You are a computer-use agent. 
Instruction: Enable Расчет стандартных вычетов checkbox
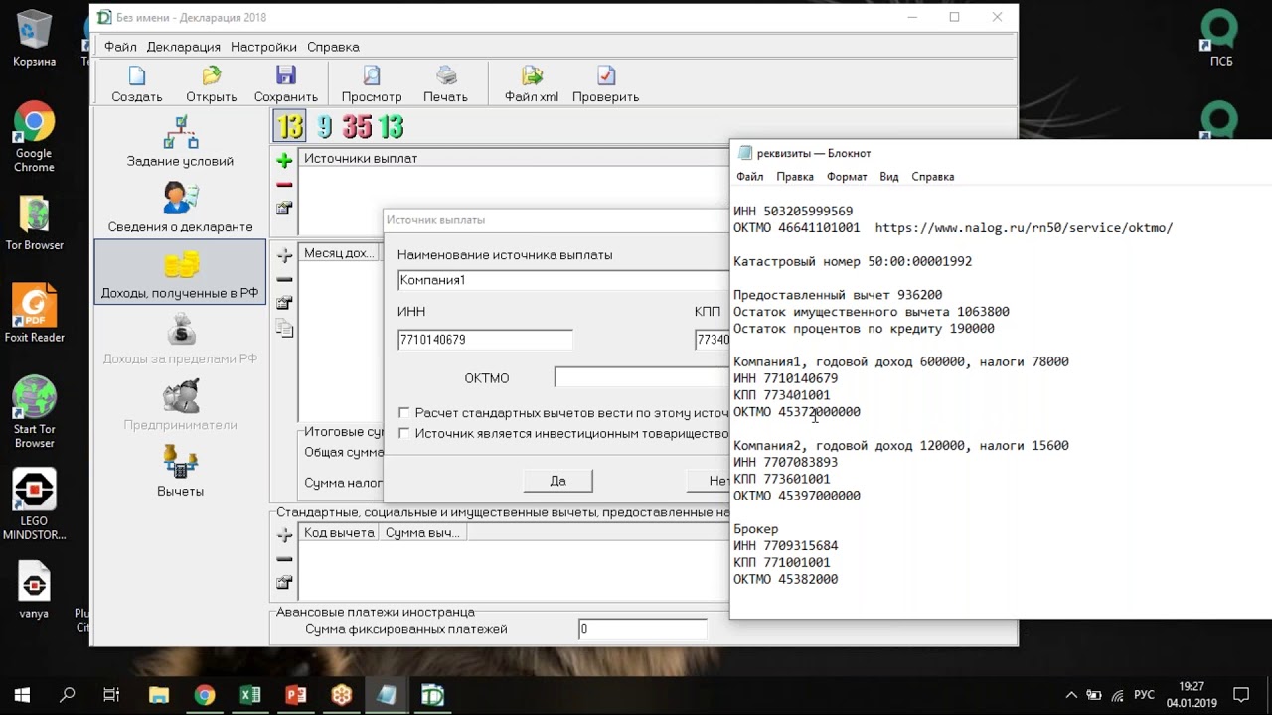[x=403, y=412]
